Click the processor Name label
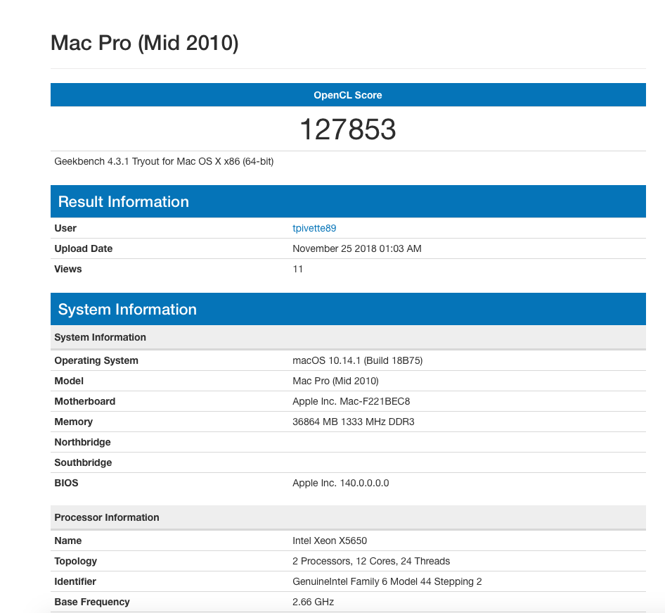This screenshot has height=613, width=665. (x=68, y=541)
